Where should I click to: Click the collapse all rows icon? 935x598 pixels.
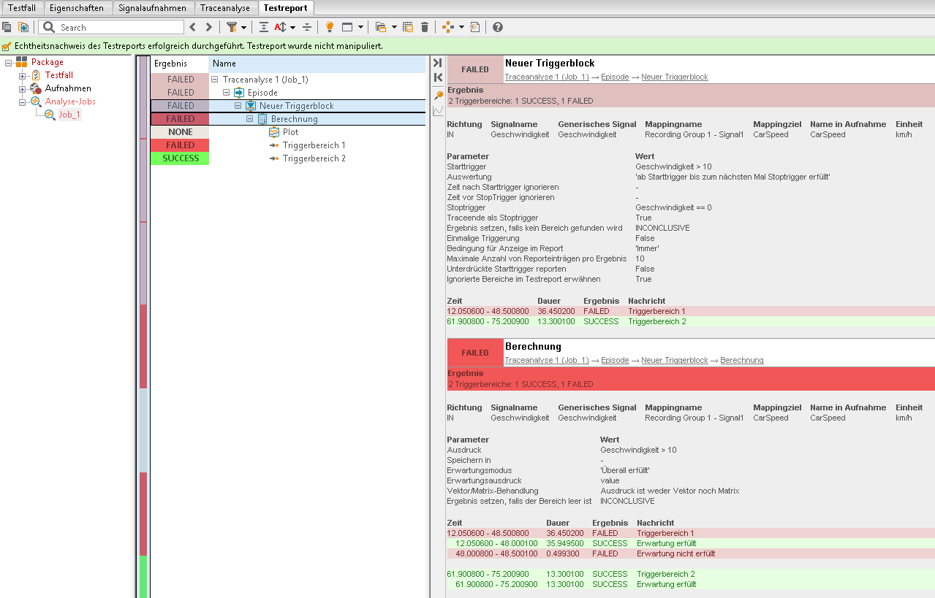[x=307, y=27]
